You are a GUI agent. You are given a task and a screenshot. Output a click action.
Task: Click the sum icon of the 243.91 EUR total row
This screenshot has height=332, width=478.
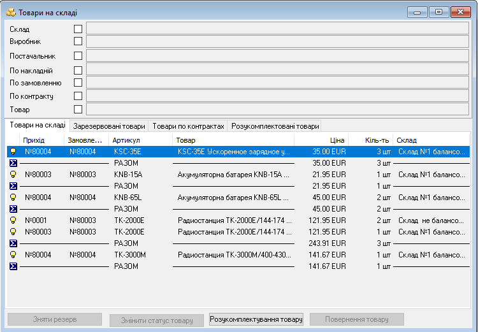(x=12, y=243)
